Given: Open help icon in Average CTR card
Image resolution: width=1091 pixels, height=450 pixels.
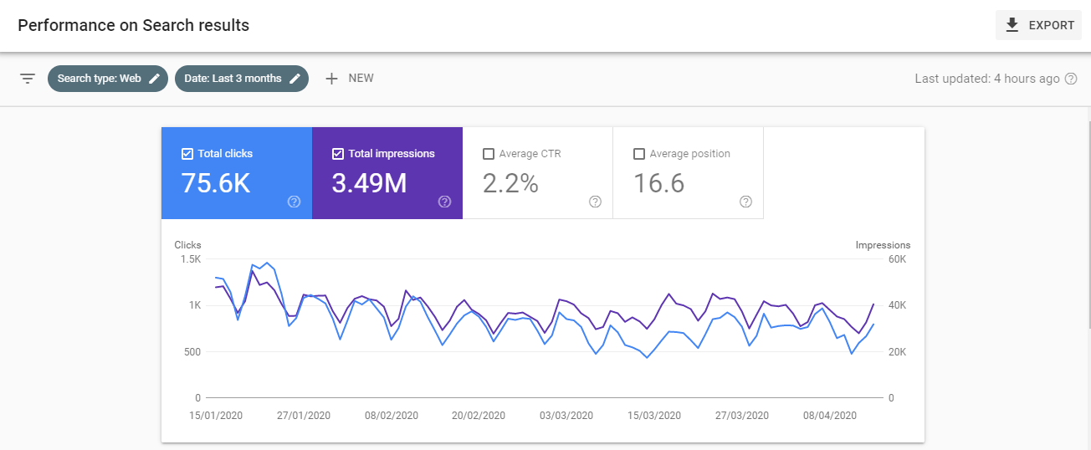Looking at the screenshot, I should tap(595, 202).
